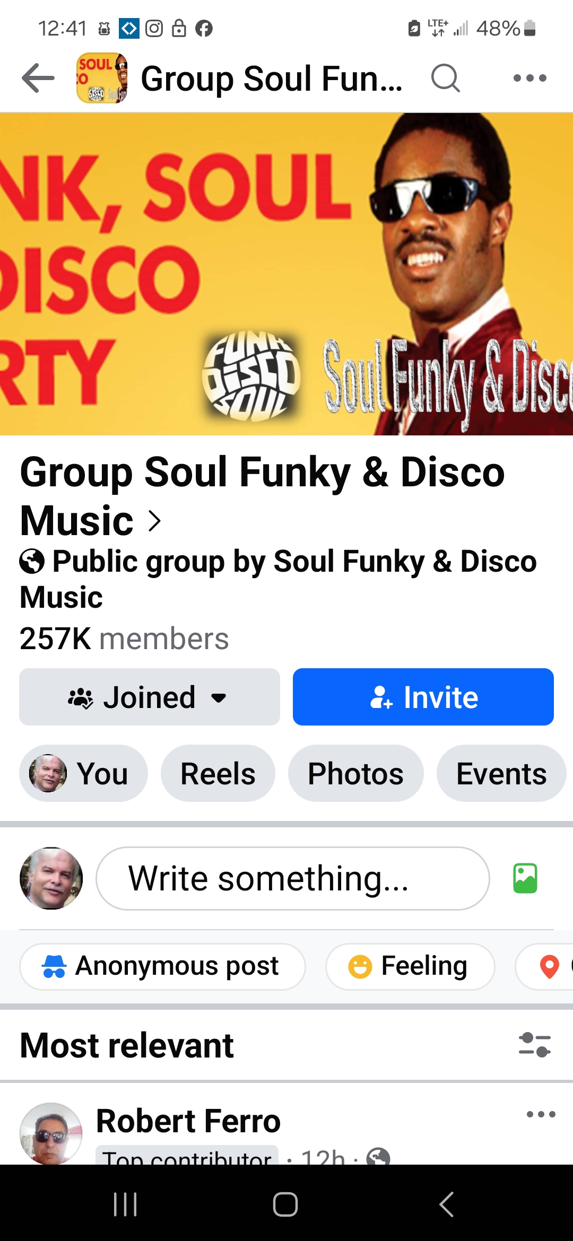
Task: Tap the Write something input field
Action: point(293,878)
